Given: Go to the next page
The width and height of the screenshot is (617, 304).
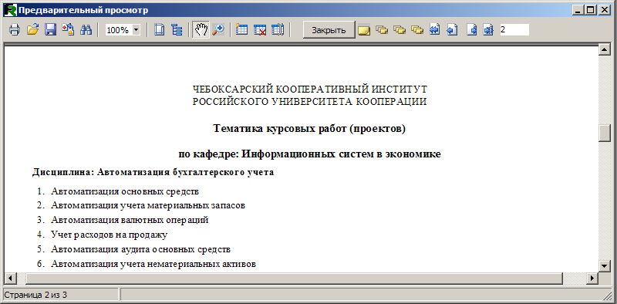Looking at the screenshot, I should (471, 30).
